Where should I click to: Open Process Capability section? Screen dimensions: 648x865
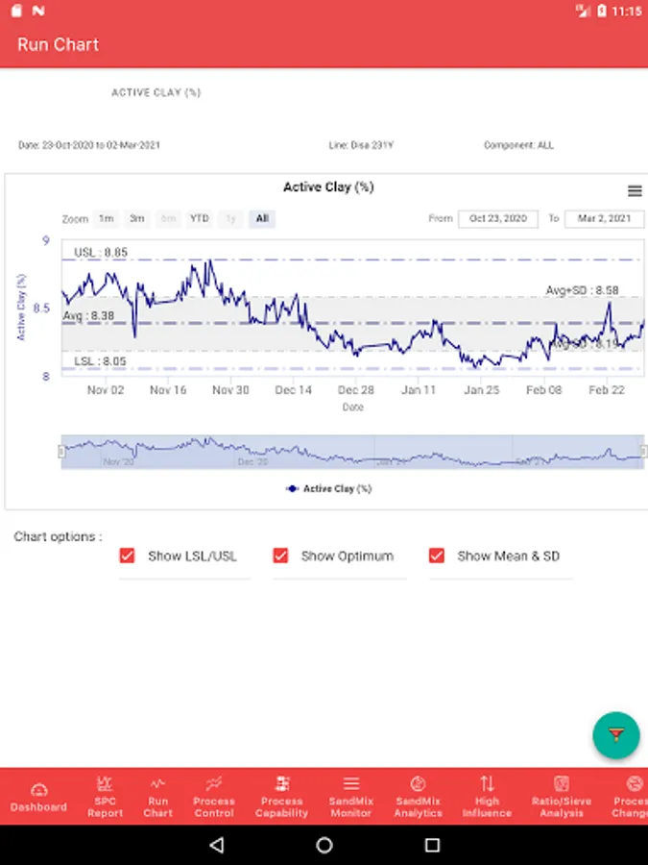281,797
